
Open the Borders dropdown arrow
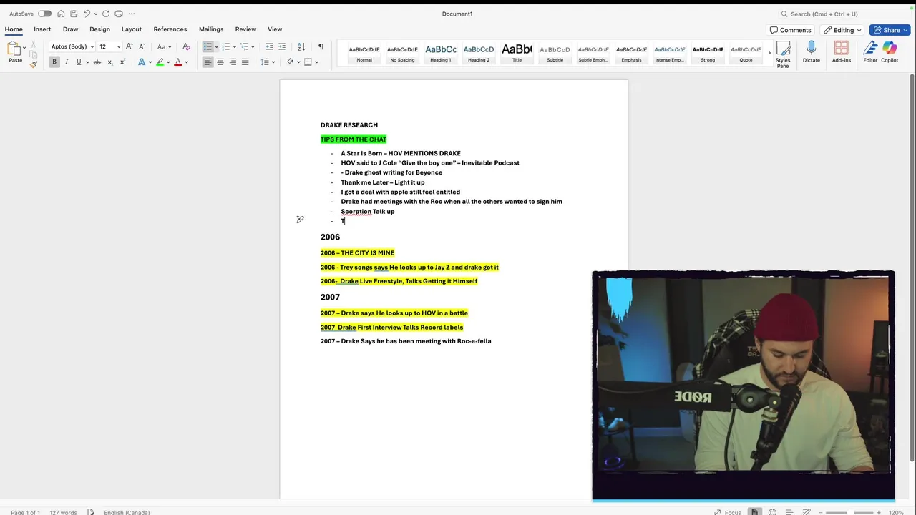click(317, 62)
